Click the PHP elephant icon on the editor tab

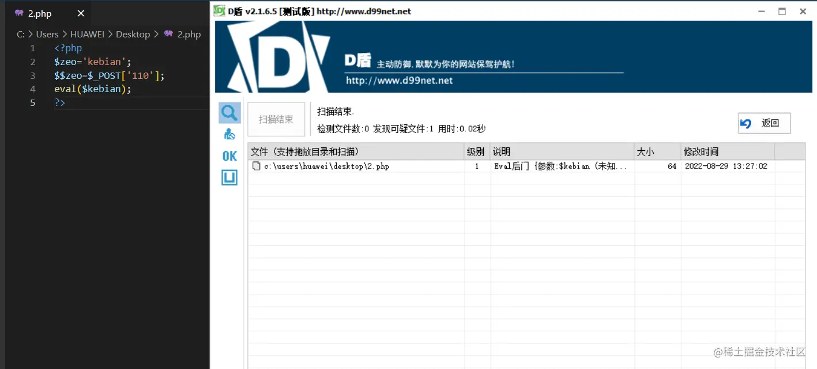click(19, 13)
